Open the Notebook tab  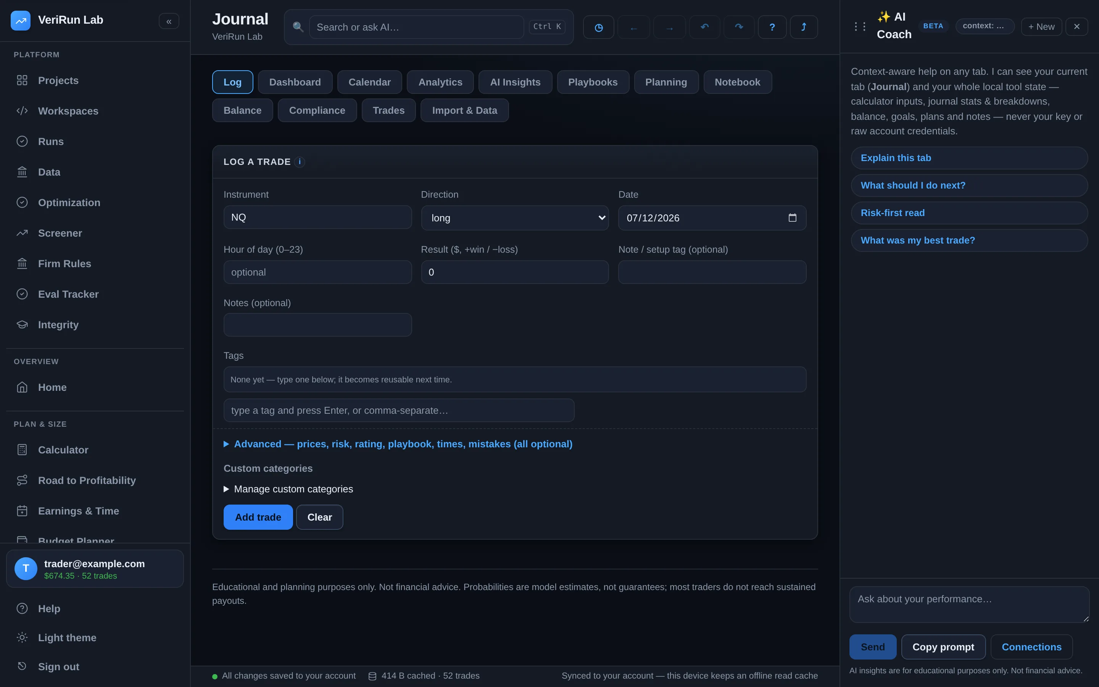click(738, 82)
